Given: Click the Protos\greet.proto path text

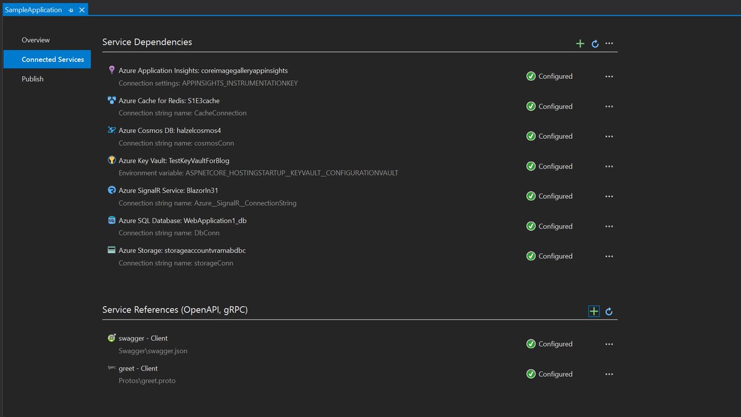Looking at the screenshot, I should click(147, 381).
